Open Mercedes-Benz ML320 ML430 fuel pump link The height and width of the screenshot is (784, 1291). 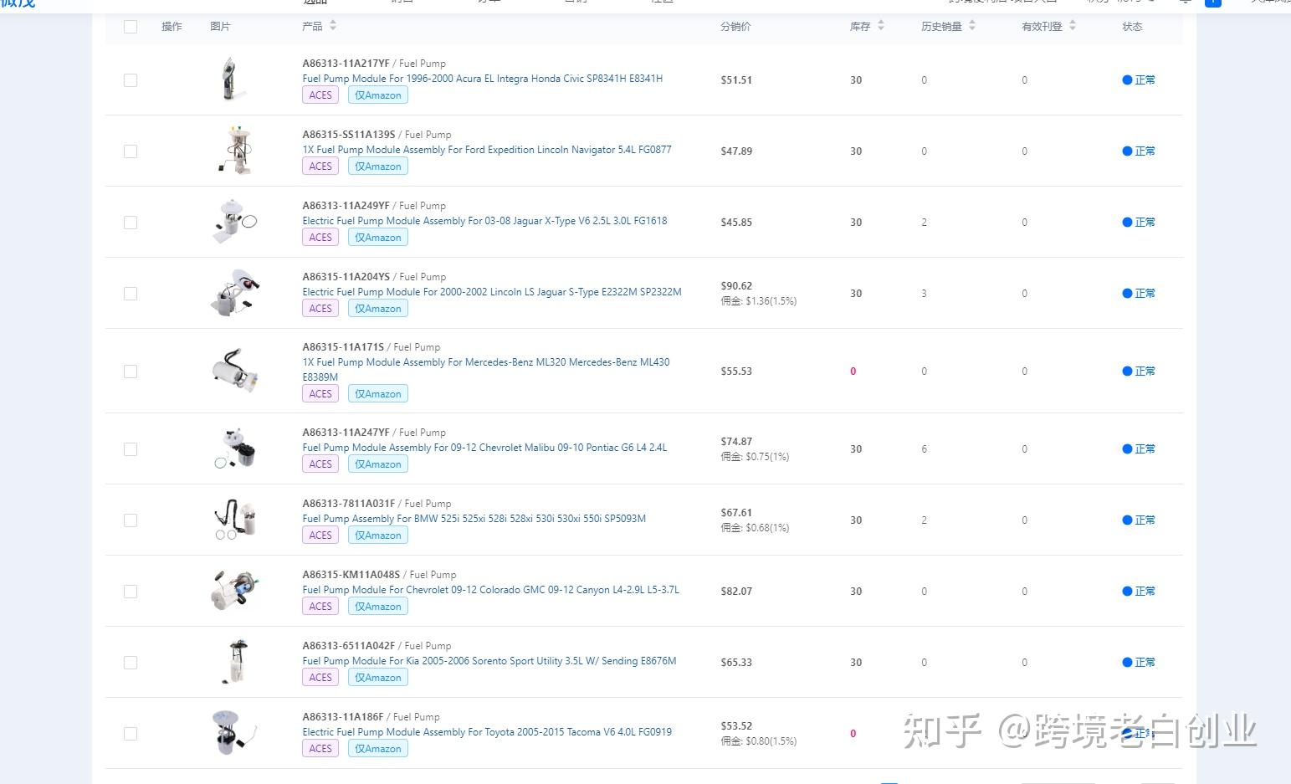click(486, 362)
